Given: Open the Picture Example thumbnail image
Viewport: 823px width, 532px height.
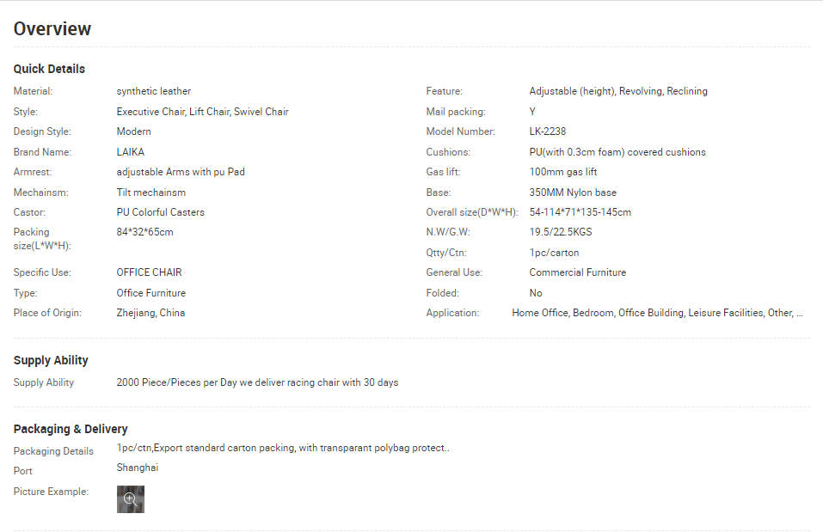Looking at the screenshot, I should (x=130, y=499).
